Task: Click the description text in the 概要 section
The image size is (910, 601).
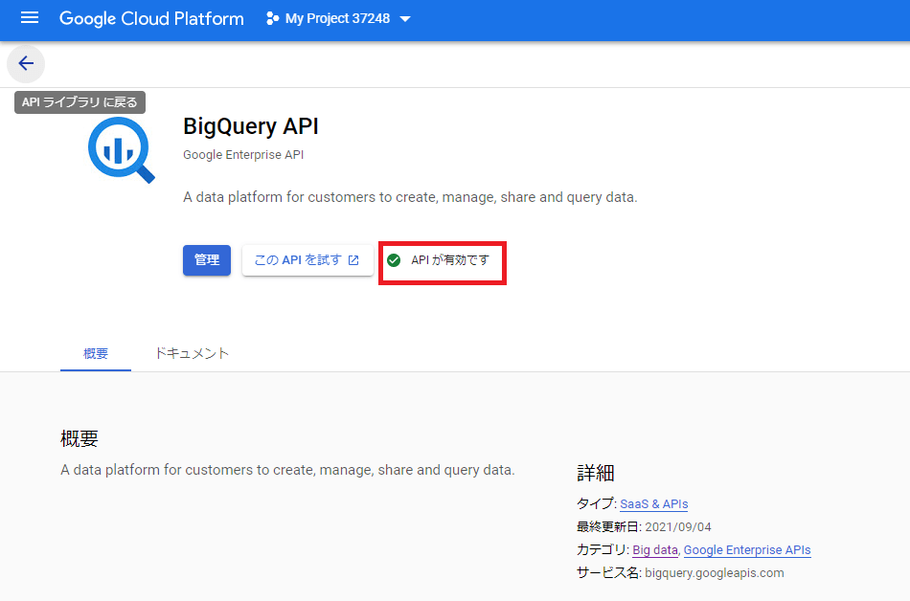Action: (x=288, y=470)
